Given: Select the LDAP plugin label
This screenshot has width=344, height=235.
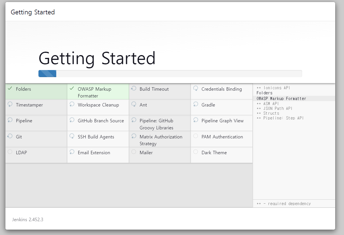Looking at the screenshot, I should click(21, 153).
